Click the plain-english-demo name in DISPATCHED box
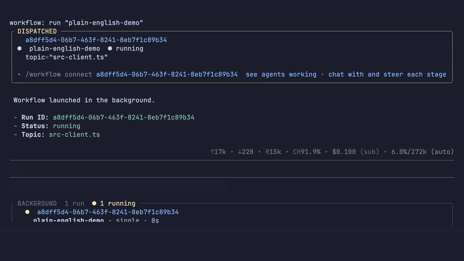Viewport: 464px width, 261px height. pos(64,48)
